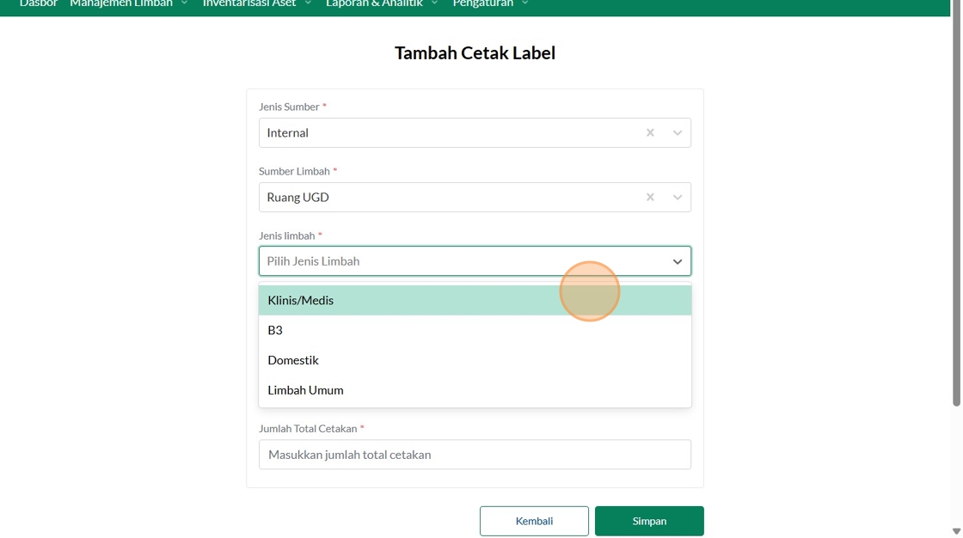Collapse the Jenis limbah dropdown chevron
This screenshot has height=538, width=963.
678,261
